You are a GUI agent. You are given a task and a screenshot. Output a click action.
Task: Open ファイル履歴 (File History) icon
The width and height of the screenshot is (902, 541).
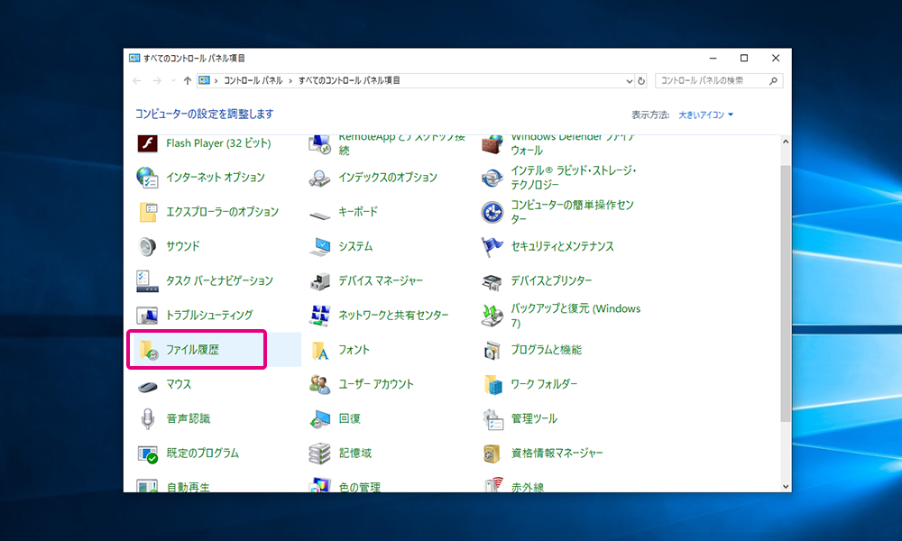(x=148, y=350)
